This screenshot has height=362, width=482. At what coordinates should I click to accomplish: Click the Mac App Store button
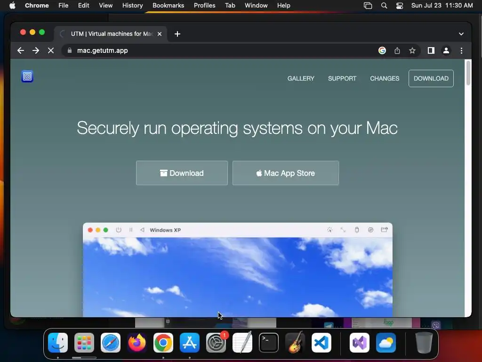tap(286, 173)
